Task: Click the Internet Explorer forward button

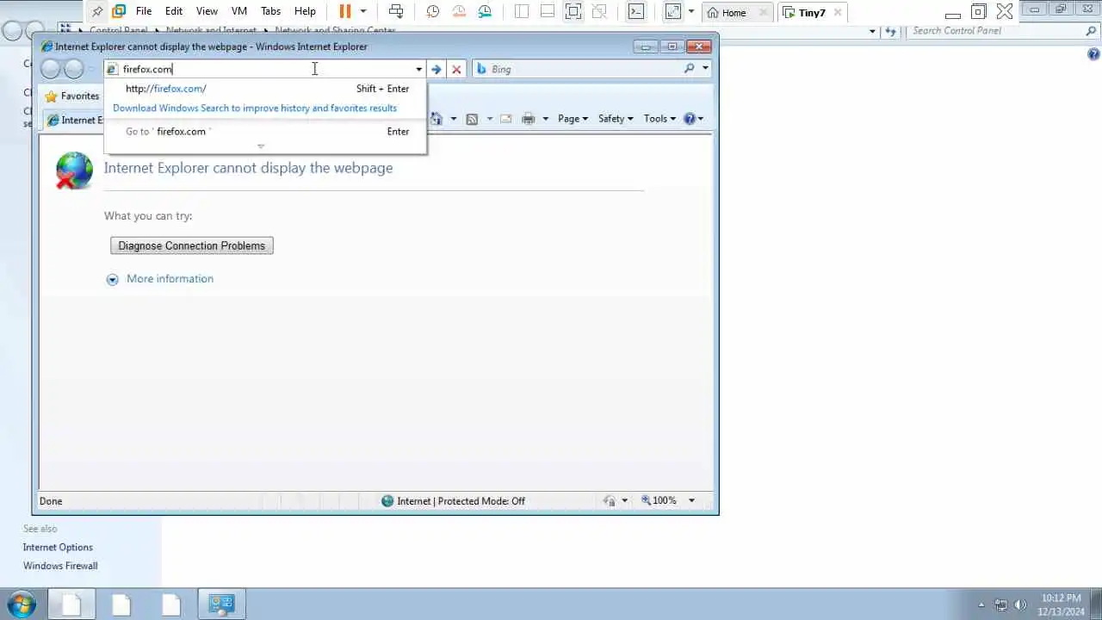Action: point(74,69)
